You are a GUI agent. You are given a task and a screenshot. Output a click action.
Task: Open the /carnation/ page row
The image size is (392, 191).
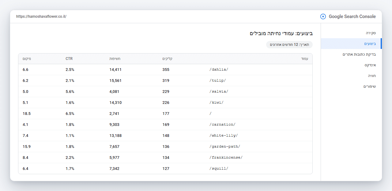coord(165,125)
